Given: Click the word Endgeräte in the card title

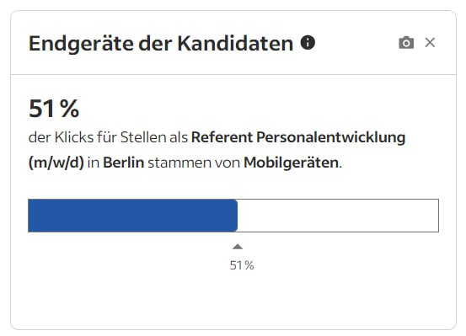Looking at the screenshot, I should tap(82, 44).
